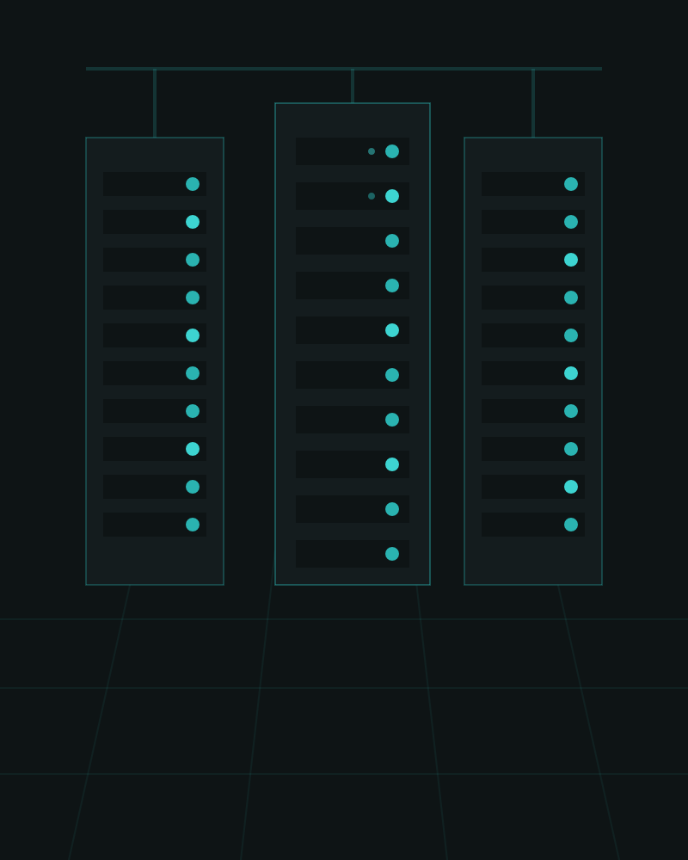The height and width of the screenshot is (860, 688).
Task: Click the third server slot in the middle rack
Action: (x=353, y=241)
